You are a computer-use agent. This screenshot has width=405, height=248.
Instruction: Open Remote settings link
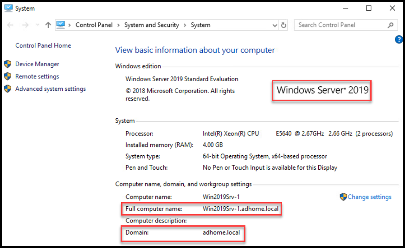pos(37,76)
